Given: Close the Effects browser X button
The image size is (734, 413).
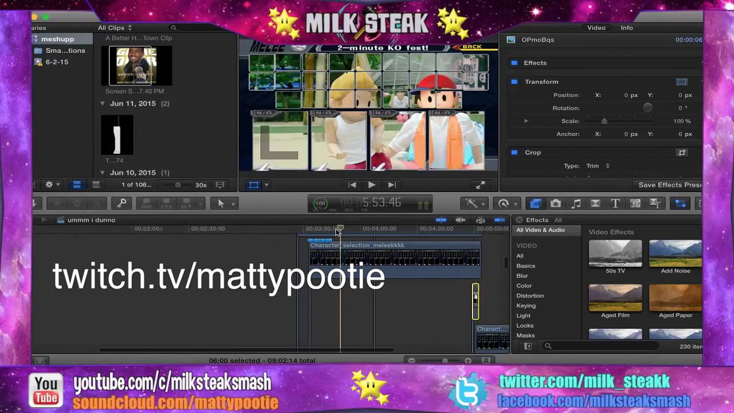Looking at the screenshot, I should tap(519, 220).
